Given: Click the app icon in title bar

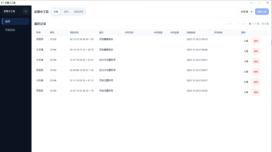Looking at the screenshot, I should [x=2, y=2].
